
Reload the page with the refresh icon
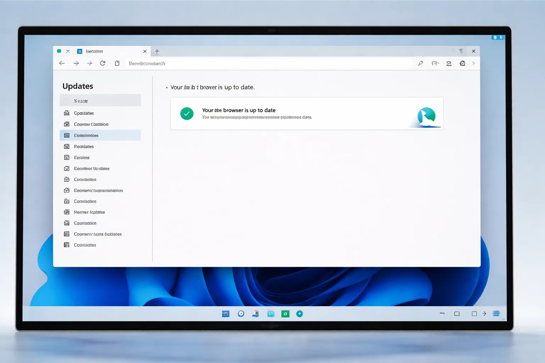[103, 63]
